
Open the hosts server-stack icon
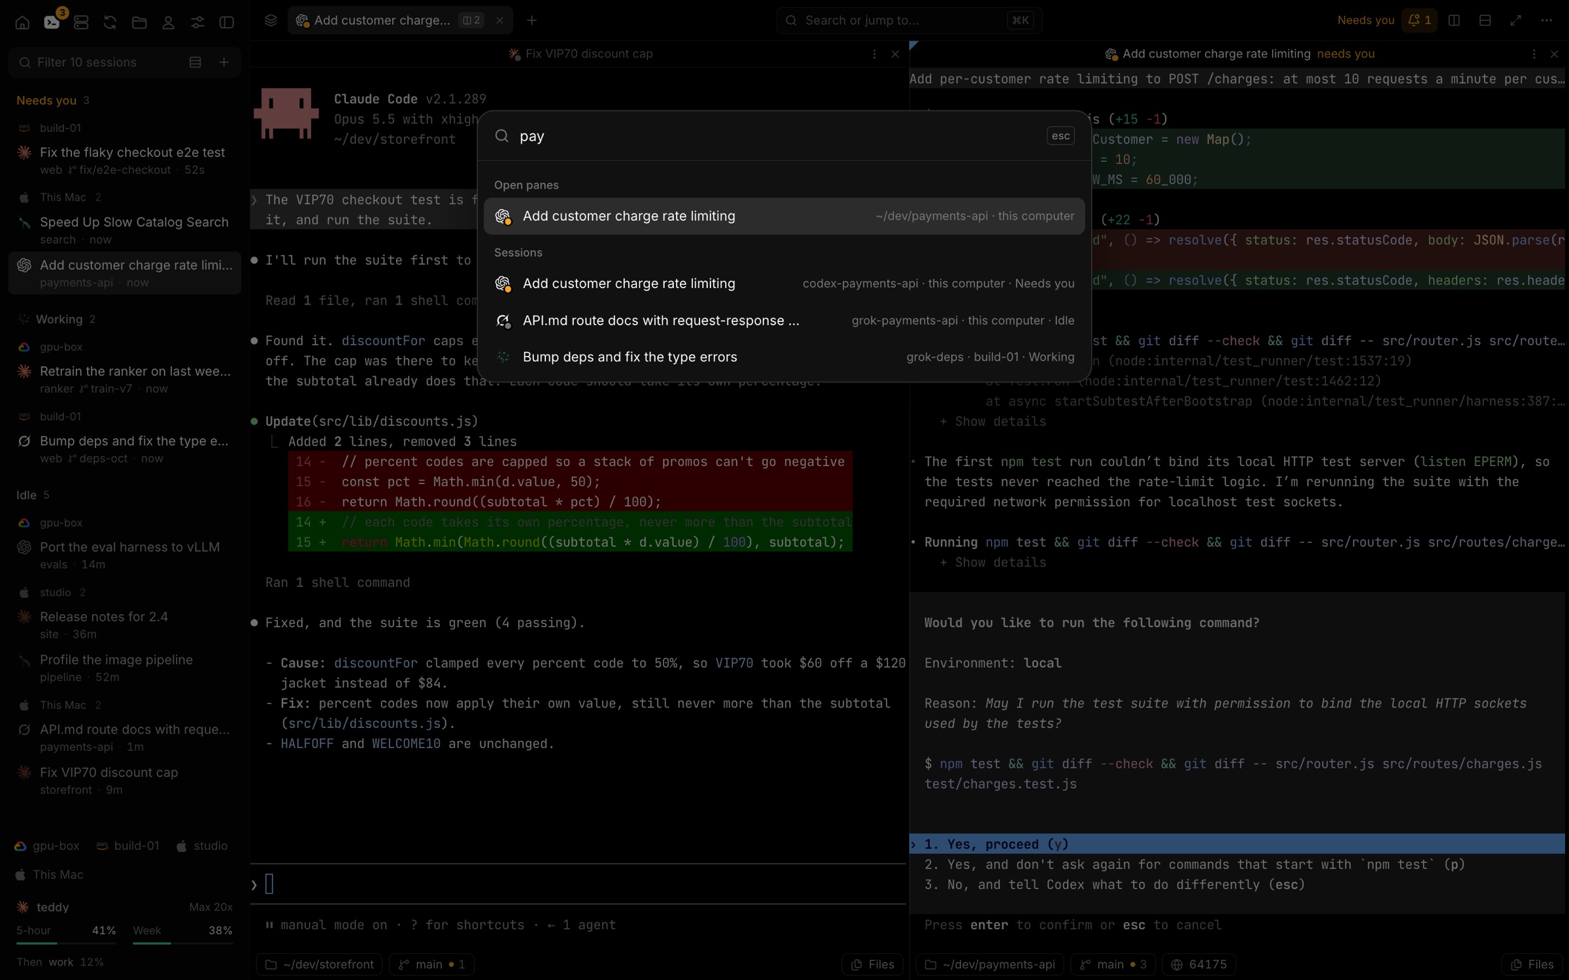pyautogui.click(x=81, y=22)
